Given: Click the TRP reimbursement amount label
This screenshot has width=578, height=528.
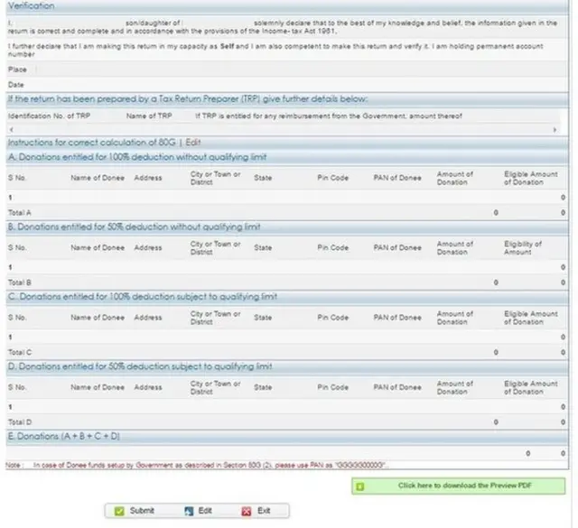Looking at the screenshot, I should [329, 116].
